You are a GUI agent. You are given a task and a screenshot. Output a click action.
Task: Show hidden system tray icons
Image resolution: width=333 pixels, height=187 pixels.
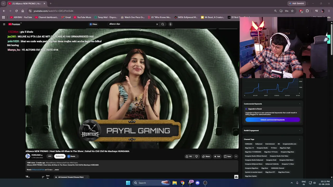292,183
